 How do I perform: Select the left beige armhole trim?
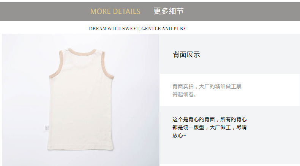pyautogui.click(x=55, y=64)
